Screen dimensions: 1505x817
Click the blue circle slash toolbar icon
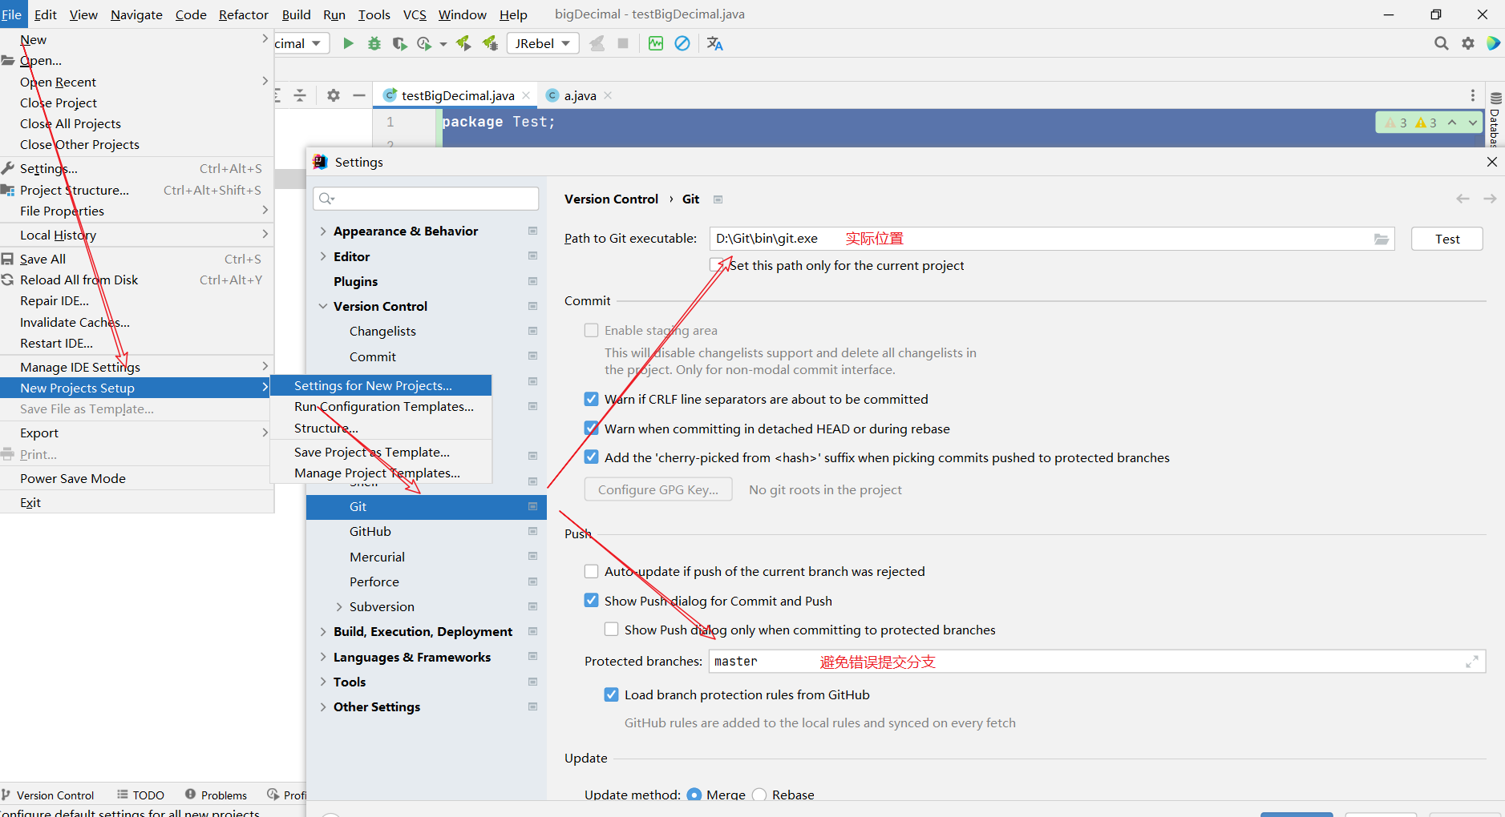point(682,43)
